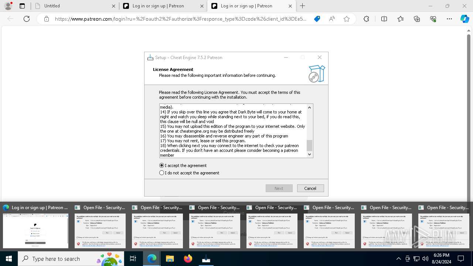Screen dimensions: 473x266
Task: Select 'Log in or sign up | Patreon' taskbar preview
Action: point(35,227)
